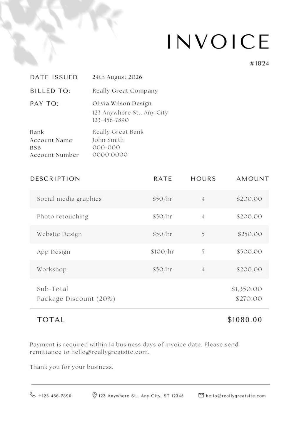Click the INVOICE title heading

pos(218,41)
